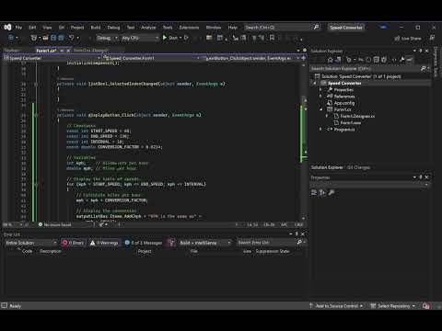This screenshot has width=442, height=331.
Task: Click the No issues found indicator
Action: (x=54, y=224)
